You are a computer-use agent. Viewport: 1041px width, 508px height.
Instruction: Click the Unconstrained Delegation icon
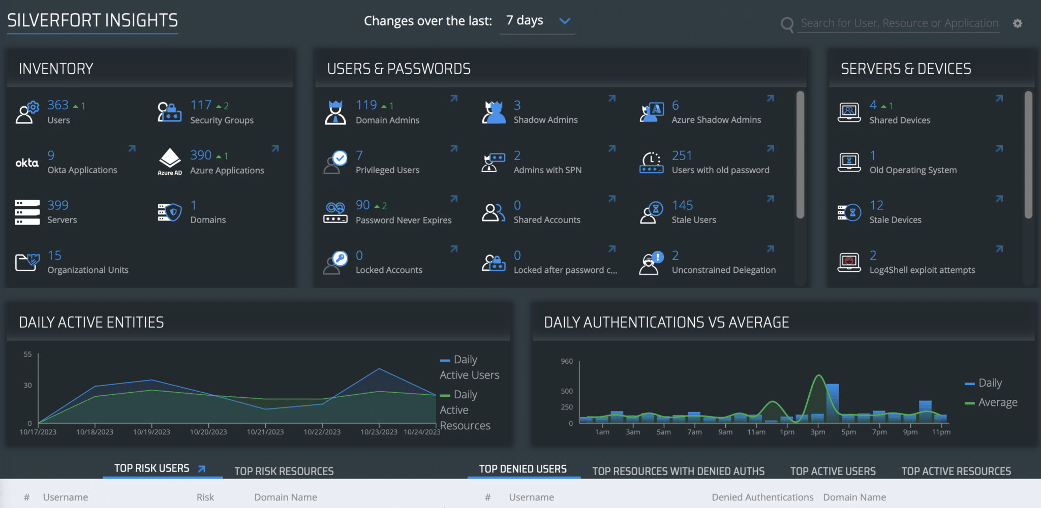coord(651,263)
